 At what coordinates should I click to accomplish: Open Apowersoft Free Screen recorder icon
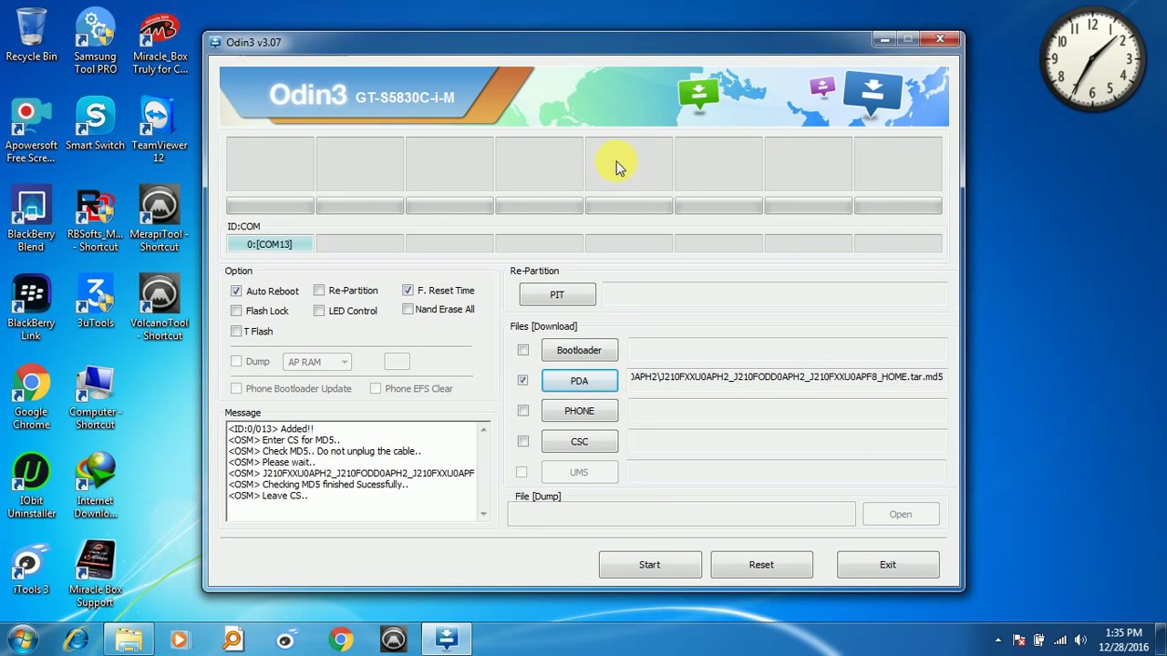pyautogui.click(x=31, y=131)
